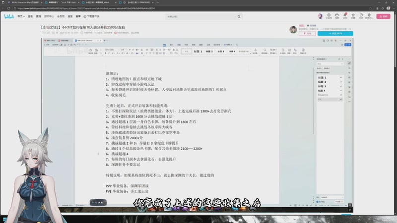This screenshot has height=223, width=397.
Task: Toggle the show preview checkbox in styles panel
Action: pyautogui.click(x=317, y=202)
